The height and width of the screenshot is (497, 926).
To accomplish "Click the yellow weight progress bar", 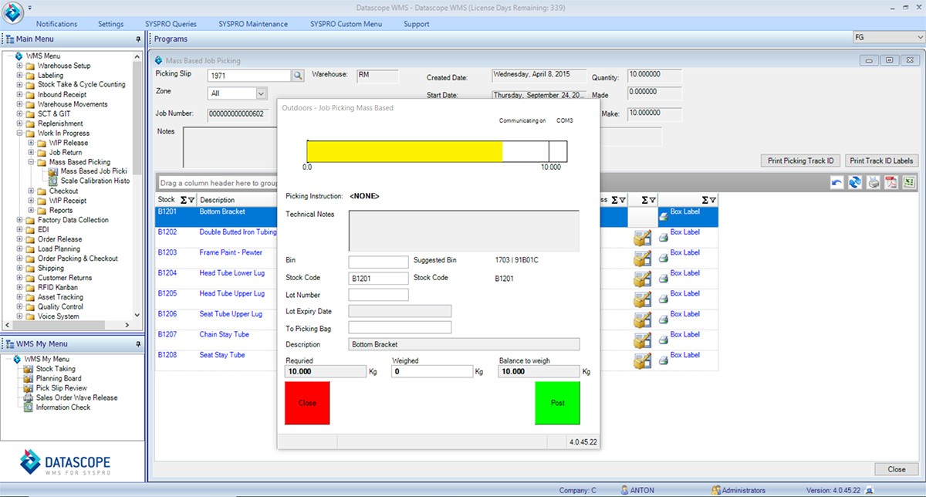I will [x=404, y=151].
